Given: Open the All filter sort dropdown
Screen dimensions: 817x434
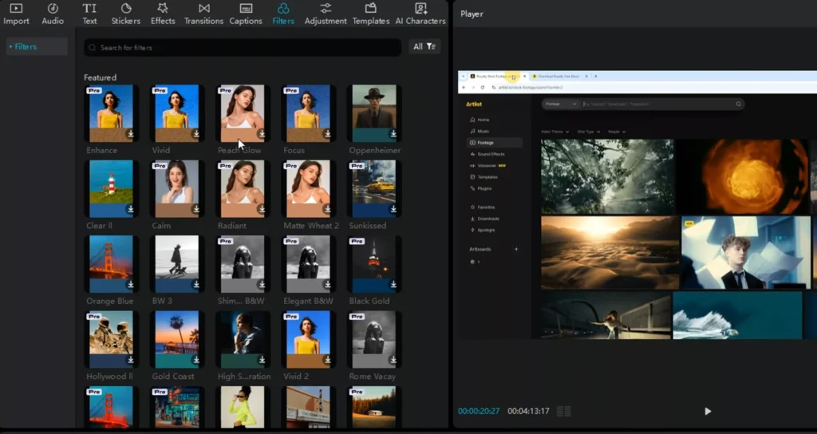Looking at the screenshot, I should [424, 46].
